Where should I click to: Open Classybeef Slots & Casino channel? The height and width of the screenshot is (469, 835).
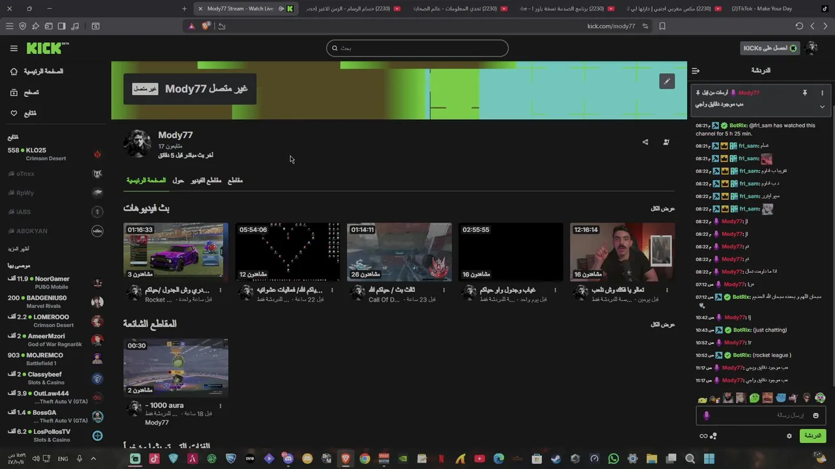pos(55,378)
